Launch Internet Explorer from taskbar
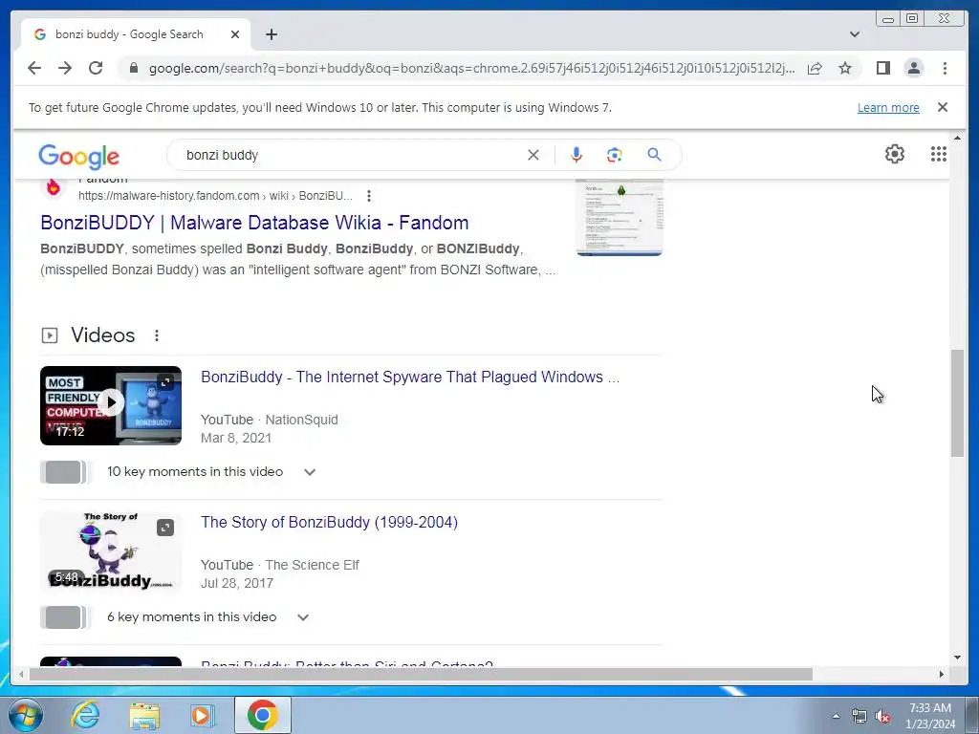Screen dimensions: 979x734 coord(85,715)
